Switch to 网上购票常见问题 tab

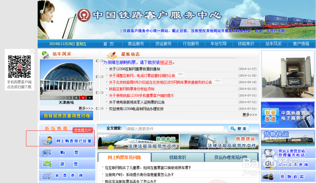tap(124, 157)
